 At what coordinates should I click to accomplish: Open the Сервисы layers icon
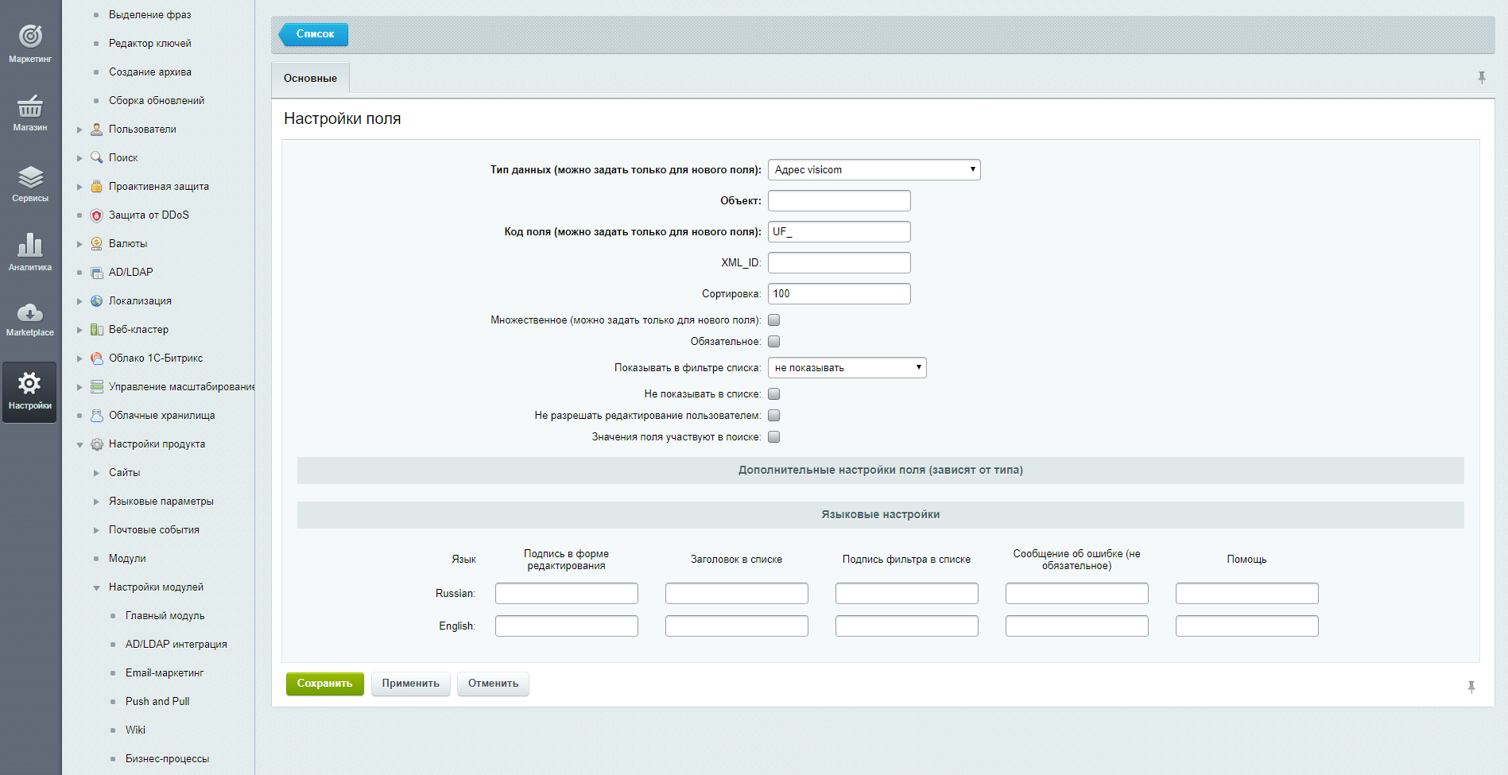click(x=30, y=177)
